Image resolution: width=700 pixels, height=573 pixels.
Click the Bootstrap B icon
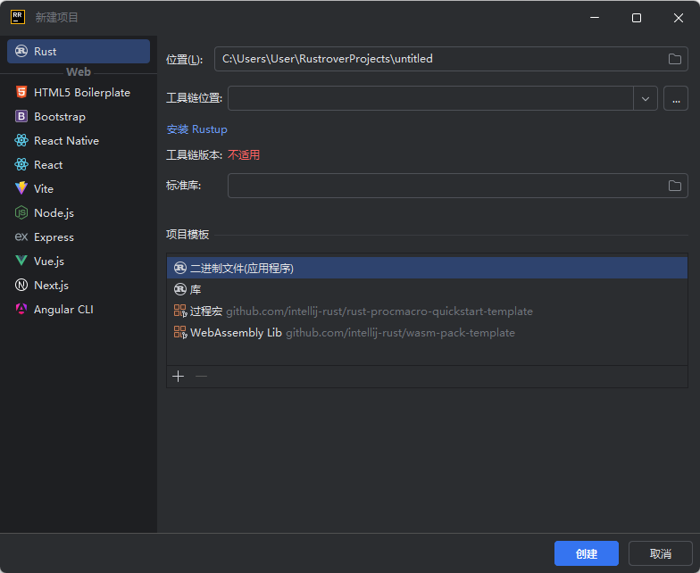pyautogui.click(x=21, y=116)
